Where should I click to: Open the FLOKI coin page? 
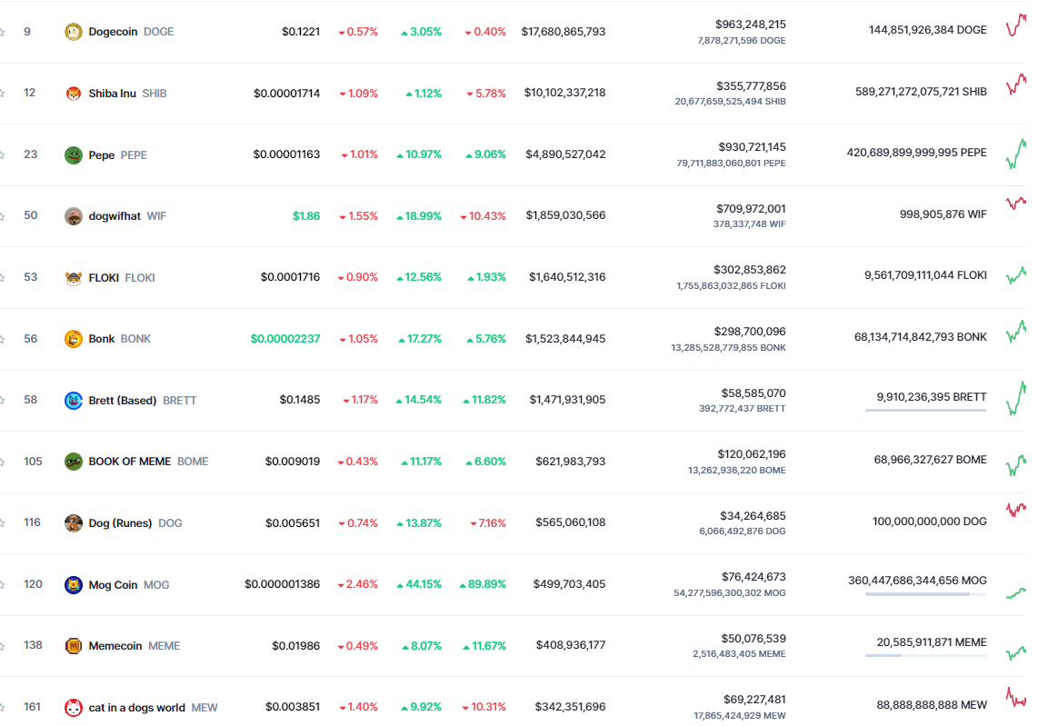point(104,277)
